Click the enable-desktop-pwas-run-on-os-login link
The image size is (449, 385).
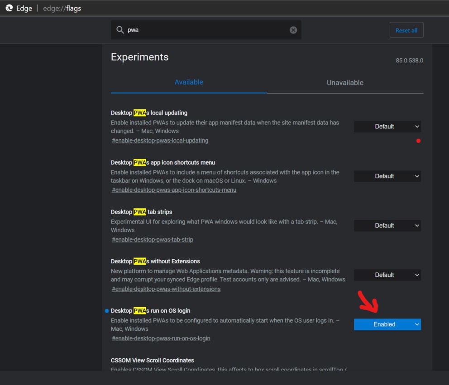(x=161, y=338)
